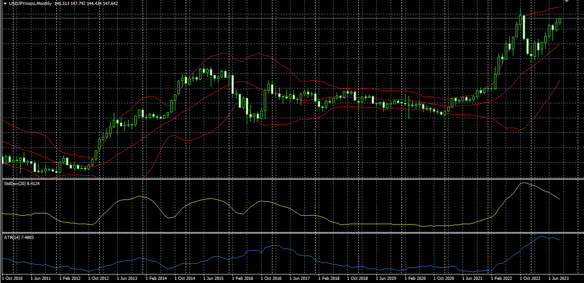
Task: Click the 1 Feb 2022 date label
Action: (x=501, y=279)
